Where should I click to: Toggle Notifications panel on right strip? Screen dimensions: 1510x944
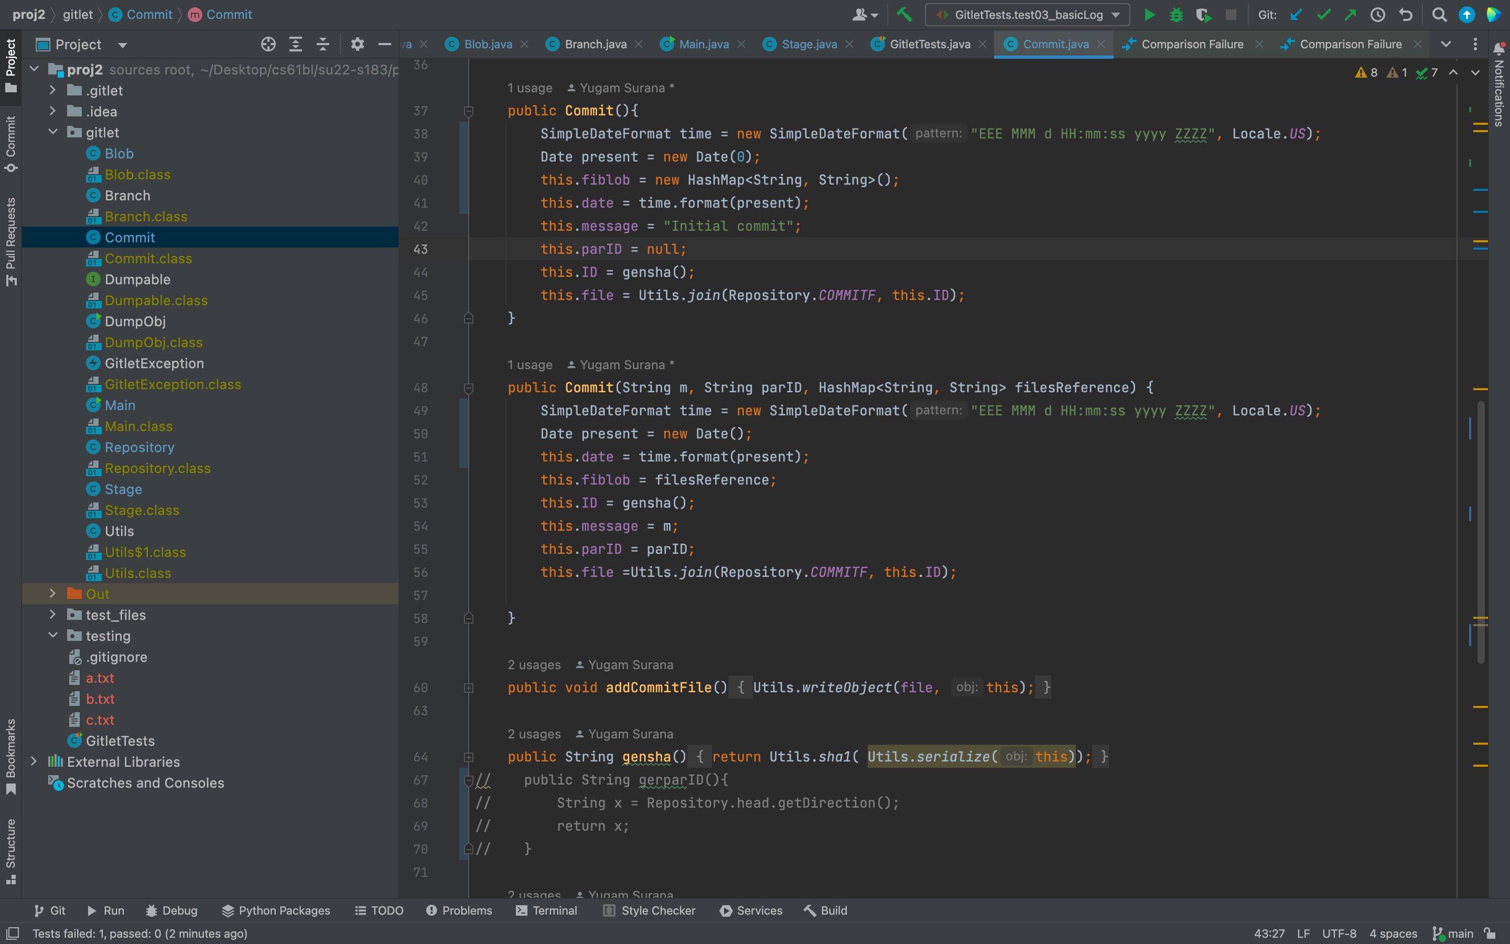pos(1499,88)
